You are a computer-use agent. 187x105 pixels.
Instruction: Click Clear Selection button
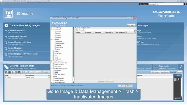(x=165, y=72)
